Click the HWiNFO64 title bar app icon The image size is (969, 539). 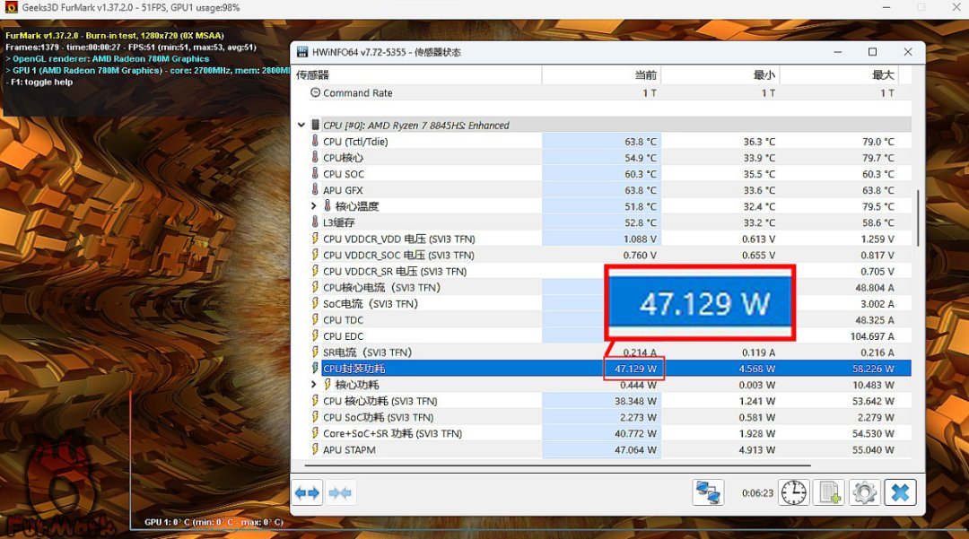302,52
